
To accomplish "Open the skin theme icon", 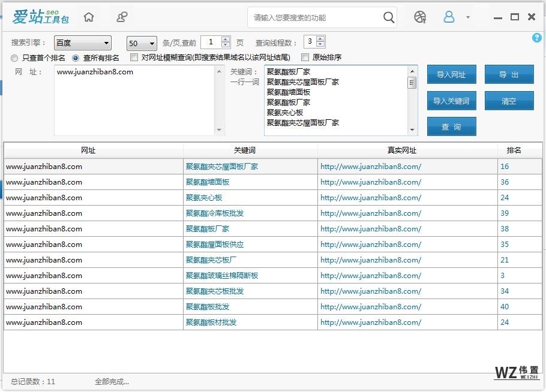I will click(420, 17).
